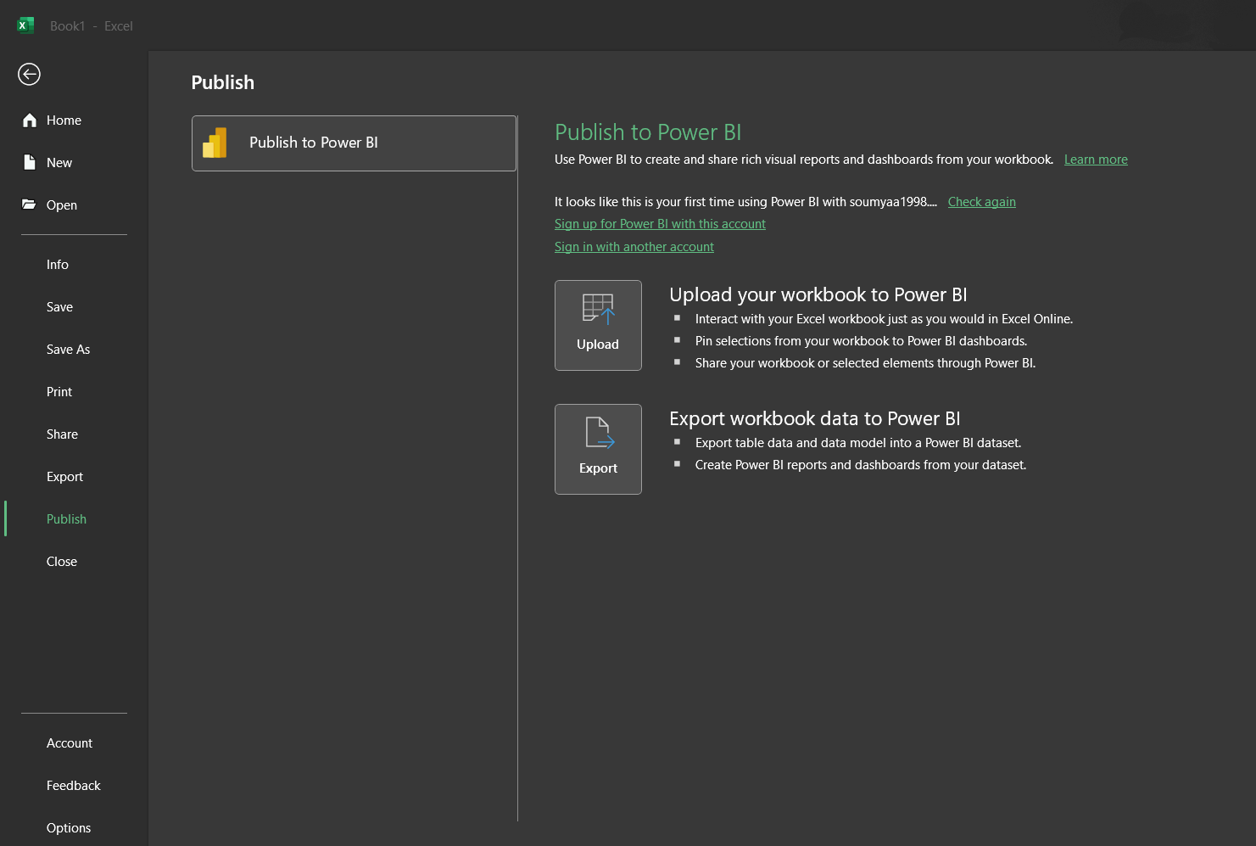Click the Book1 - Excel window title
Viewport: 1256px width, 846px height.
[92, 26]
